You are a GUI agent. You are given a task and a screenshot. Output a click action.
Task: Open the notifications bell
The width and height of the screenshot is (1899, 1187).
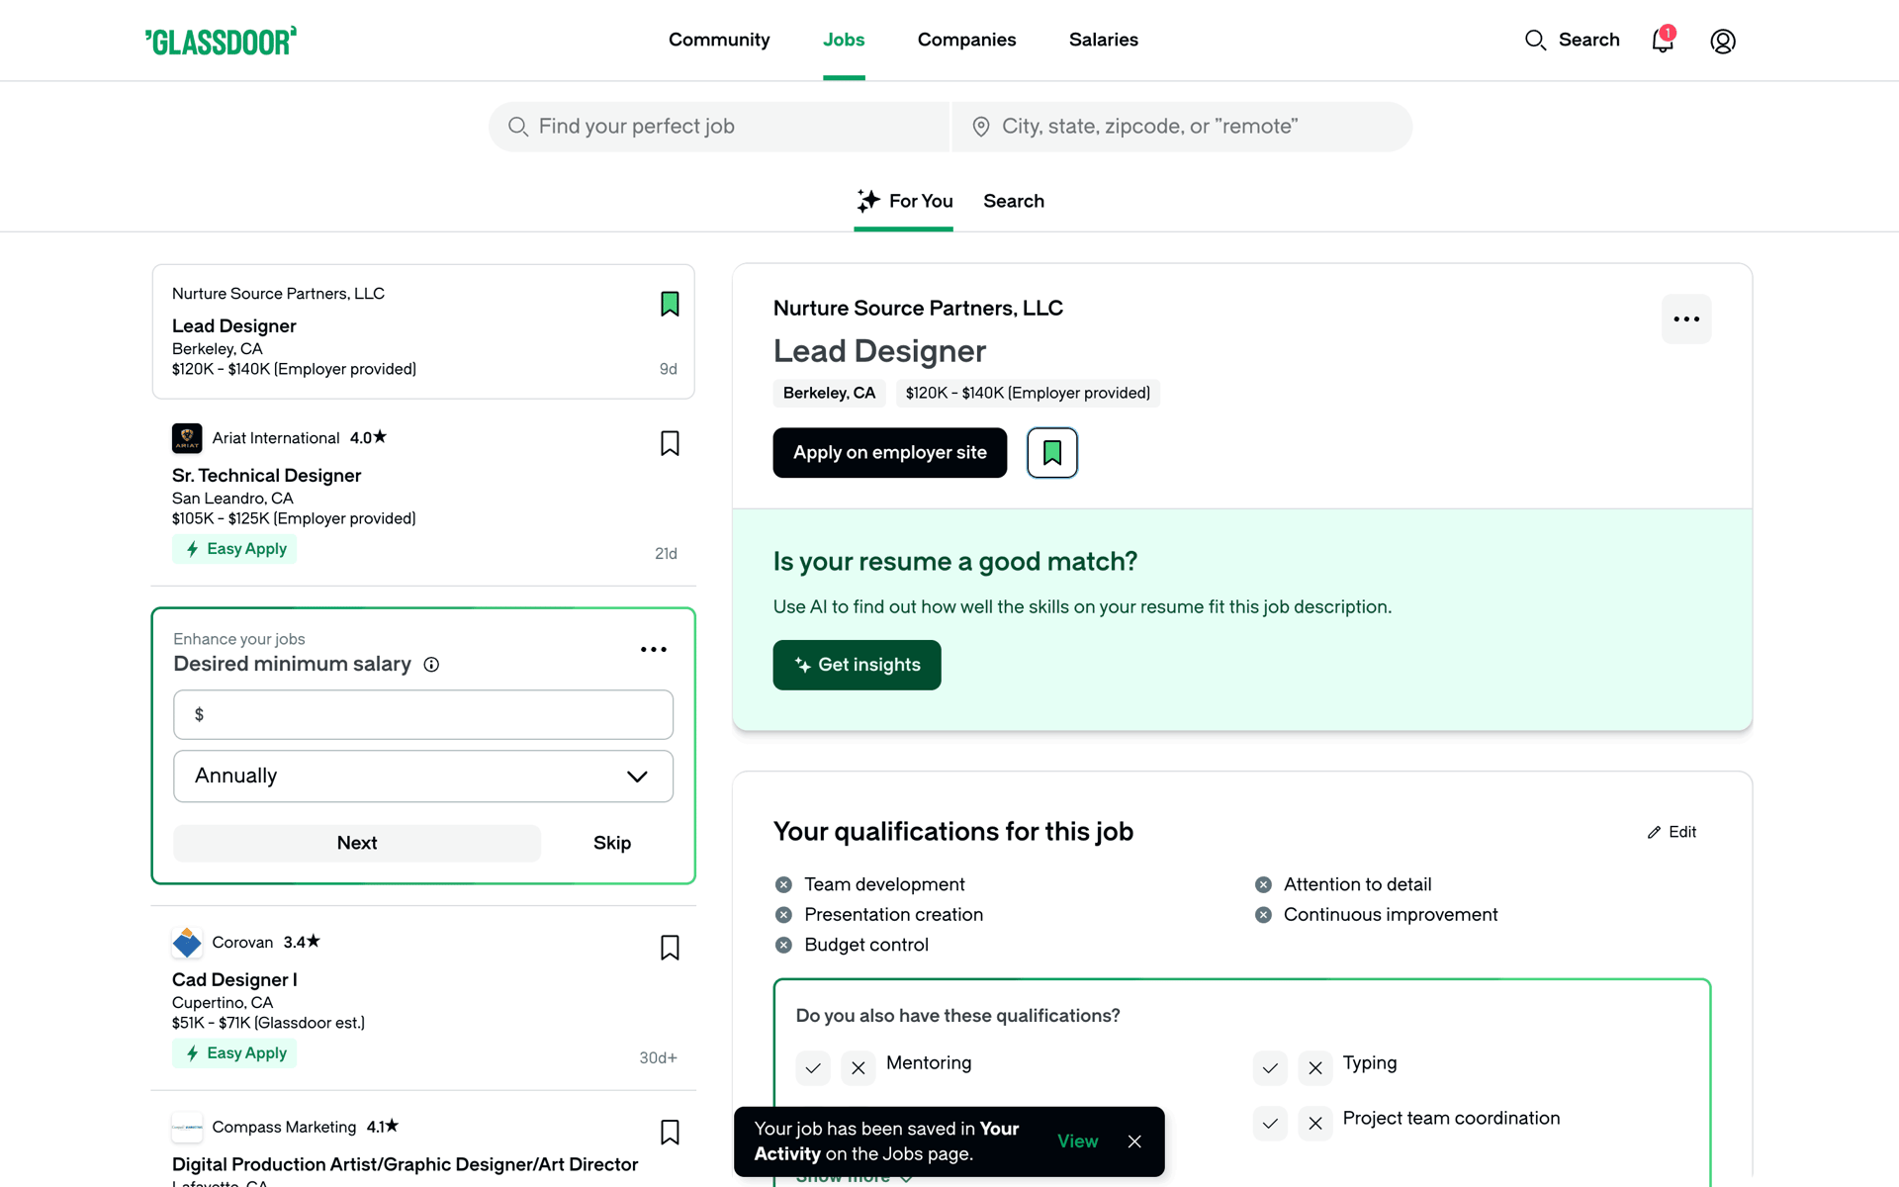1663,41
